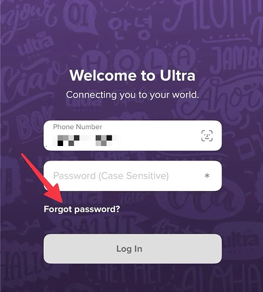Click the blurred phone number digits
This screenshot has width=263, height=292.
85,140
